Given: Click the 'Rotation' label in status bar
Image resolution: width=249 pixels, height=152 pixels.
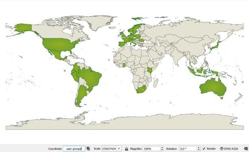Looking at the screenshot, I should [x=171, y=149].
